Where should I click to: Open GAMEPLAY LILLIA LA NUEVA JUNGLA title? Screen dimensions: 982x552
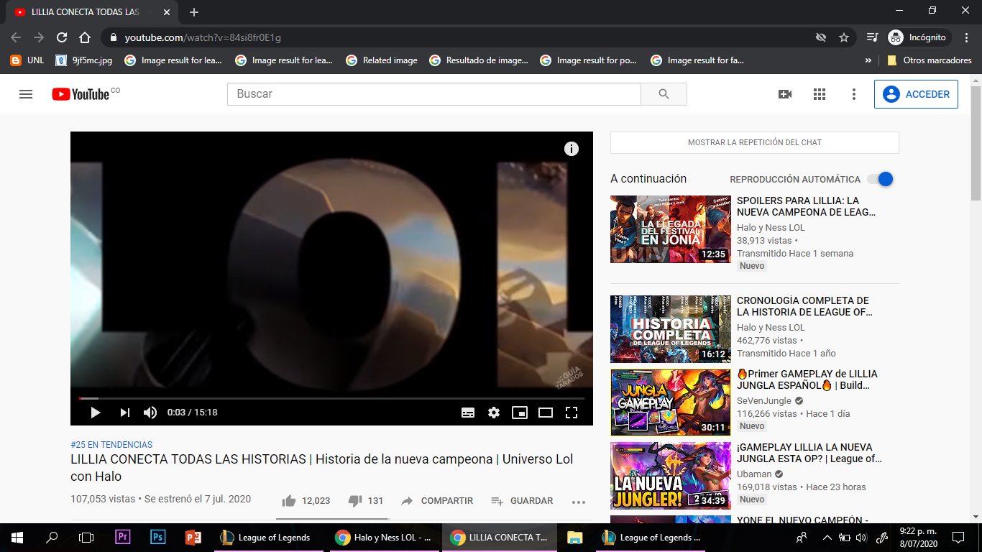click(809, 453)
